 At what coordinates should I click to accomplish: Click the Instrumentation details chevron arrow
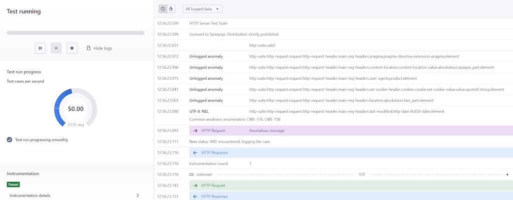tap(138, 195)
